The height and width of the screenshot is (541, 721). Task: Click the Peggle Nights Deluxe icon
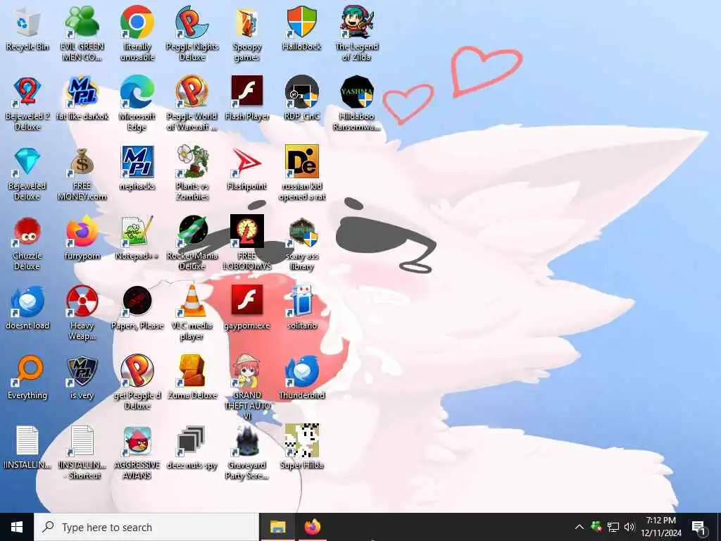(x=192, y=22)
